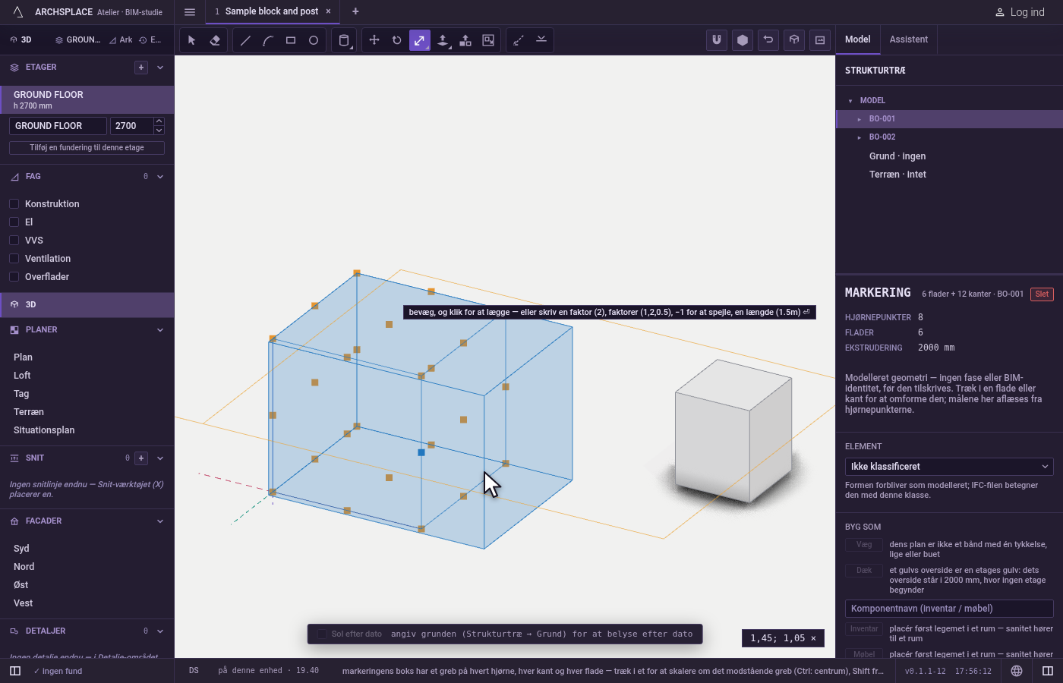Image resolution: width=1063 pixels, height=683 pixels.
Task: Activate the eraser tool
Action: pyautogui.click(x=215, y=40)
